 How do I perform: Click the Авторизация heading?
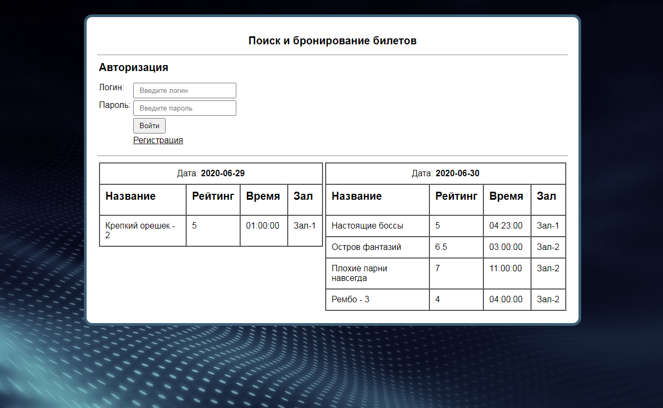coord(134,67)
